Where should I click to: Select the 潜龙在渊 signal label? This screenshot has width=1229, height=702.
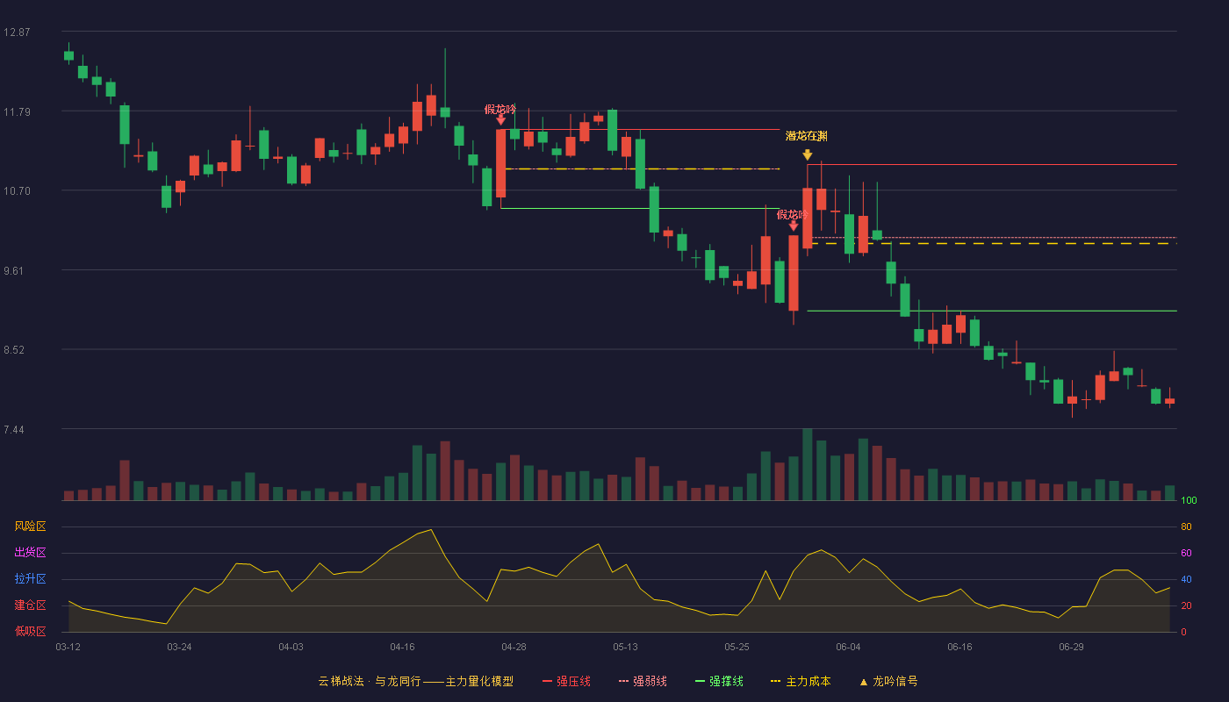[807, 136]
